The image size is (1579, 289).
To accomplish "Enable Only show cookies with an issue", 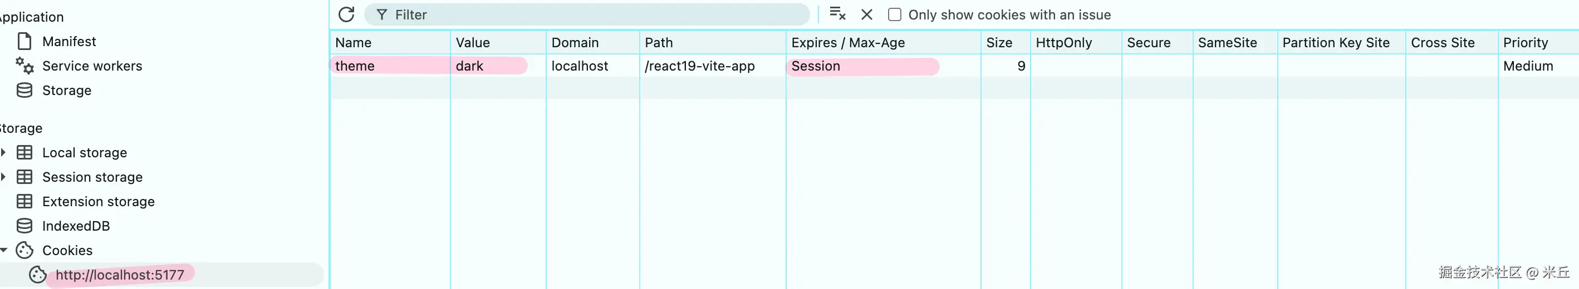I will point(894,14).
